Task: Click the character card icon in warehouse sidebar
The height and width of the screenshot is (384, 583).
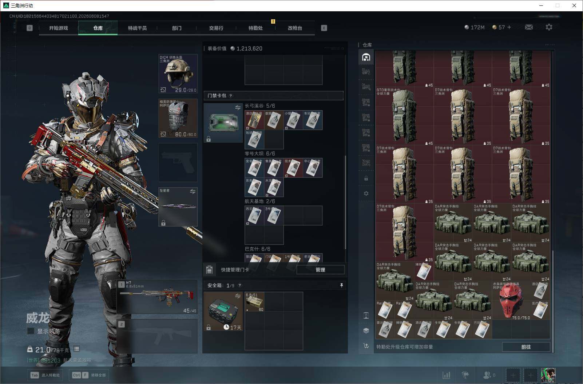Action: tap(366, 315)
